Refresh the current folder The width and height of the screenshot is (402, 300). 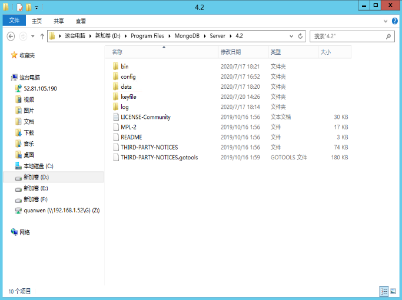tap(300, 36)
